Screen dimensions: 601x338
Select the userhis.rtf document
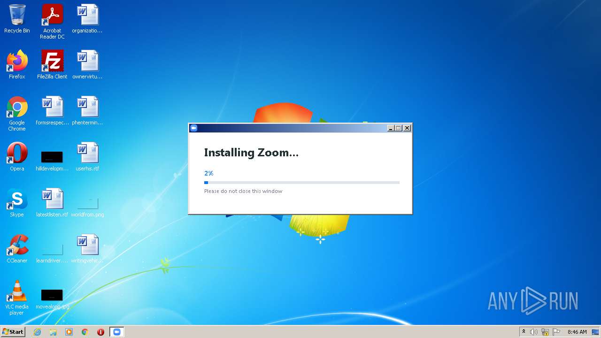87,157
